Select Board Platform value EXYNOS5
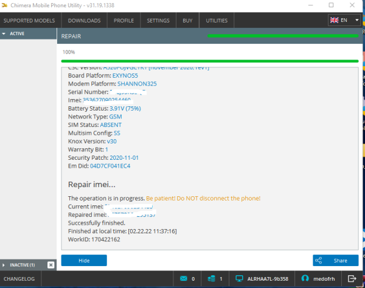Viewport: 365px width, 288px height. (x=125, y=75)
